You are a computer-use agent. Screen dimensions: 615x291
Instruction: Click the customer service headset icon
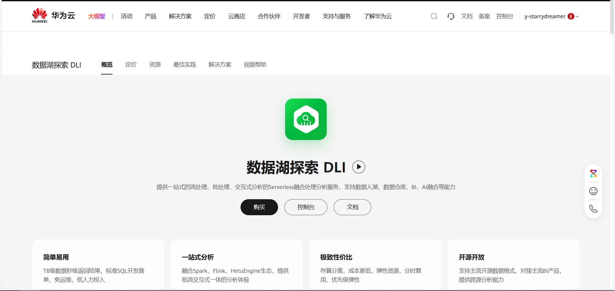pos(451,16)
